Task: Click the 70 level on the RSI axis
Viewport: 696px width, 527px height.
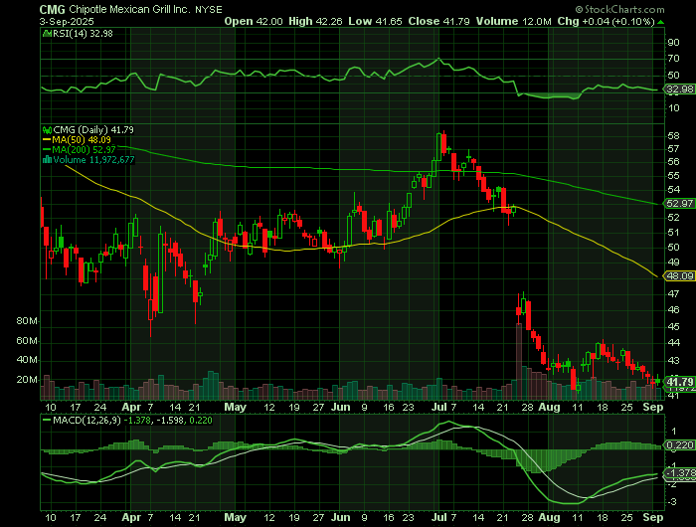Action: pyautogui.click(x=674, y=59)
